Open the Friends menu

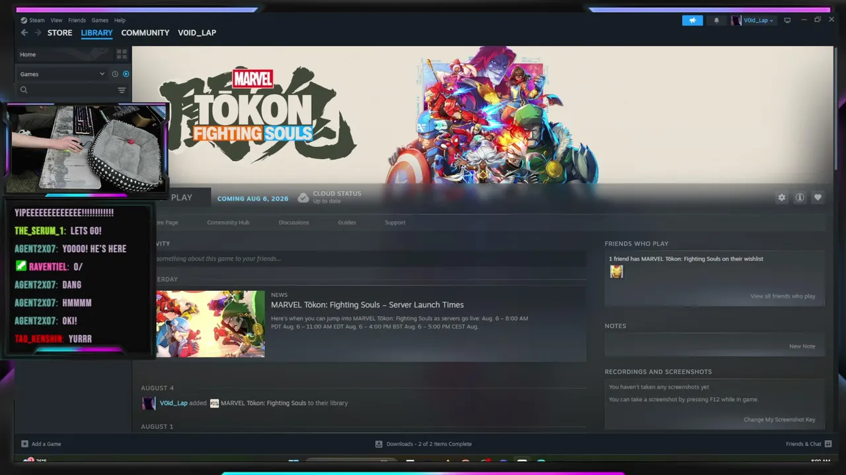77,20
